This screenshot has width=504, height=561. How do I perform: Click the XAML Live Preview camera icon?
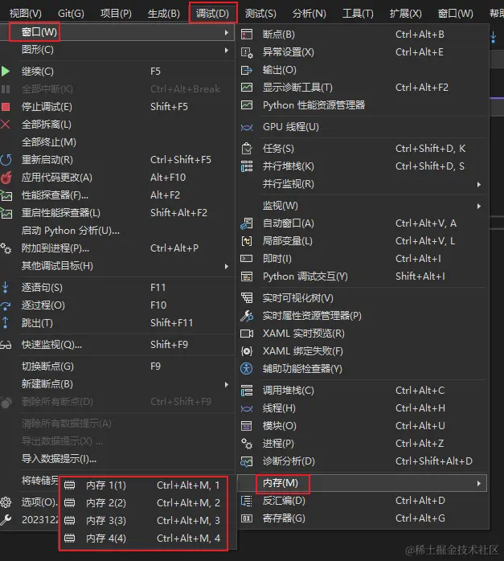click(x=247, y=334)
